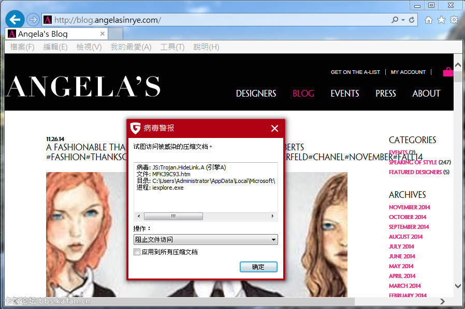Image resolution: width=465 pixels, height=309 pixels.
Task: Open the 我的最愛(A) menu
Action: 131,47
